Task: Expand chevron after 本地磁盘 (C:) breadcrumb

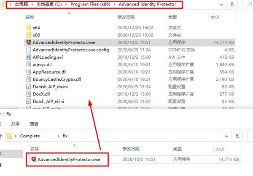Action: (x=66, y=4)
